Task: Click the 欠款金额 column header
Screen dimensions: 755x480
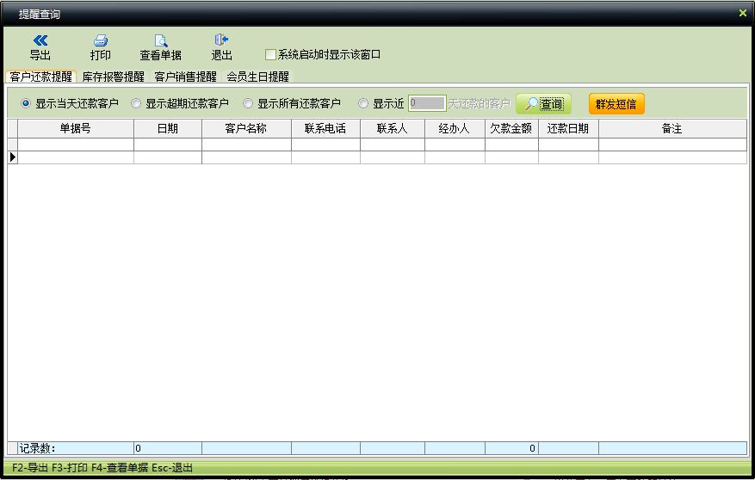Action: pyautogui.click(x=511, y=128)
